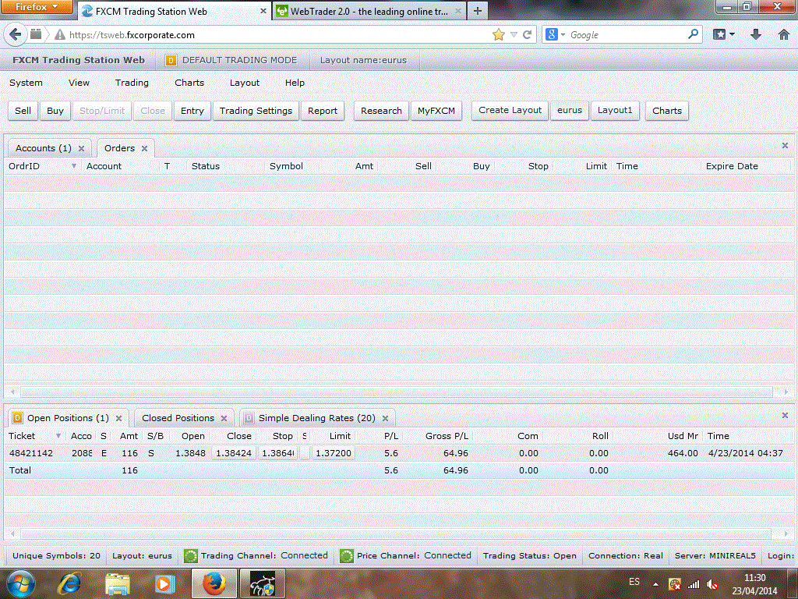Open the Firefox menu dropdown button
This screenshot has width=798, height=599.
click(x=36, y=6)
